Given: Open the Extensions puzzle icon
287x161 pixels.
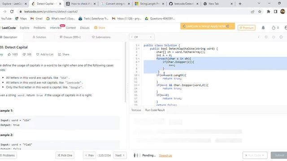Looking at the screenshot, I should pos(268,12).
